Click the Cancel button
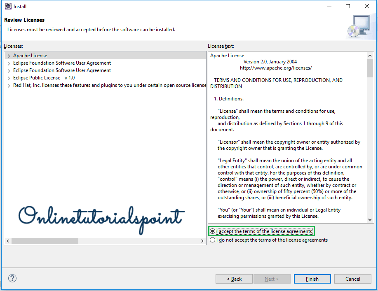Viewport: 378px width, 291px height. tap(353, 279)
